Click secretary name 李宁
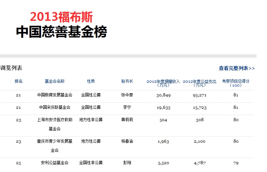 tap(127, 107)
